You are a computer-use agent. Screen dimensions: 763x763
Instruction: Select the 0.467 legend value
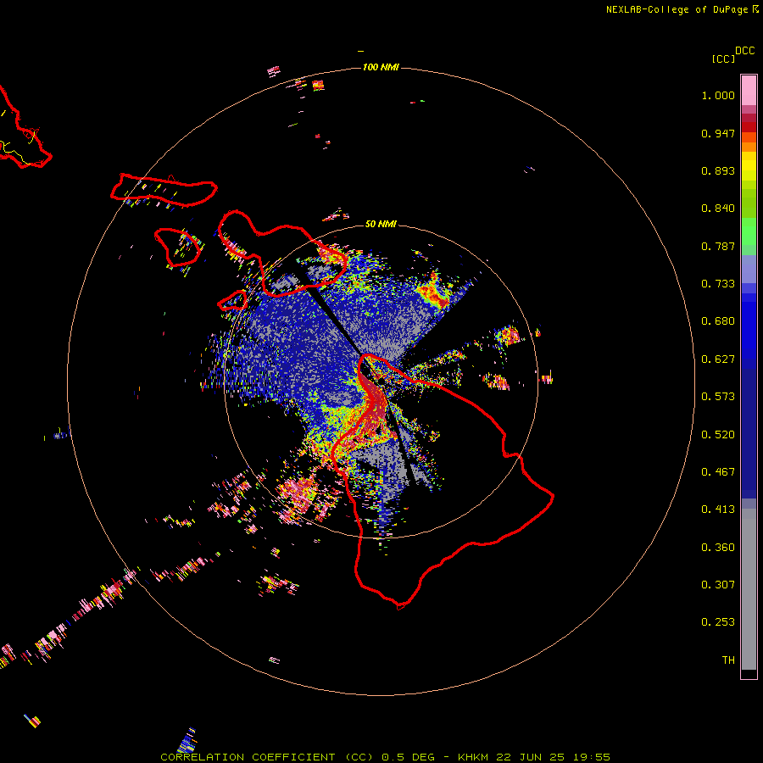[x=718, y=472]
